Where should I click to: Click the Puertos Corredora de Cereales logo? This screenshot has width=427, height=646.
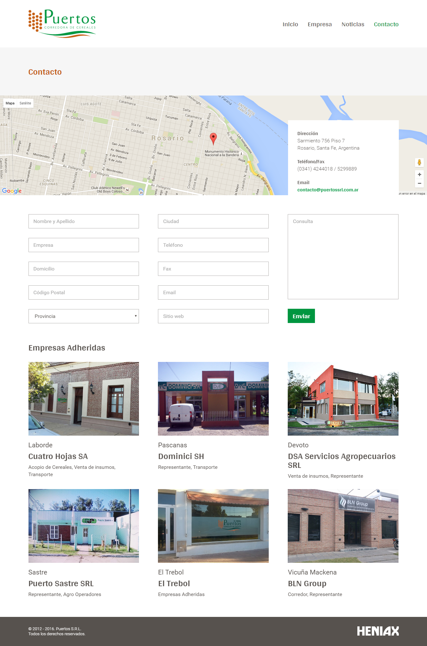(62, 24)
